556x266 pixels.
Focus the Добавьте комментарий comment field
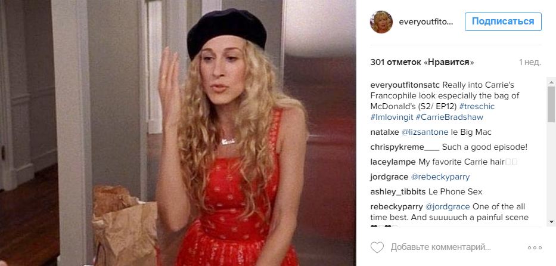coord(441,247)
